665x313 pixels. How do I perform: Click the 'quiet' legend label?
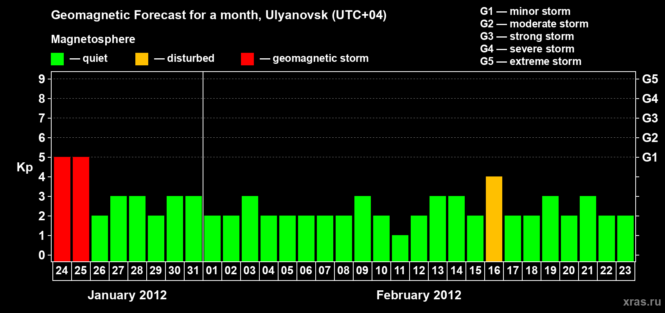click(95, 58)
